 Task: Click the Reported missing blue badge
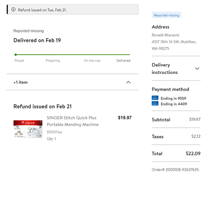pyautogui.click(x=166, y=15)
